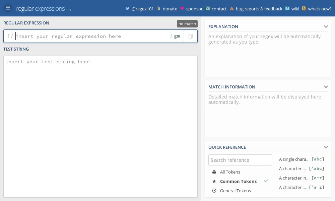Click the Twitter bird icon
The width and height of the screenshot is (335, 201).
point(128,9)
